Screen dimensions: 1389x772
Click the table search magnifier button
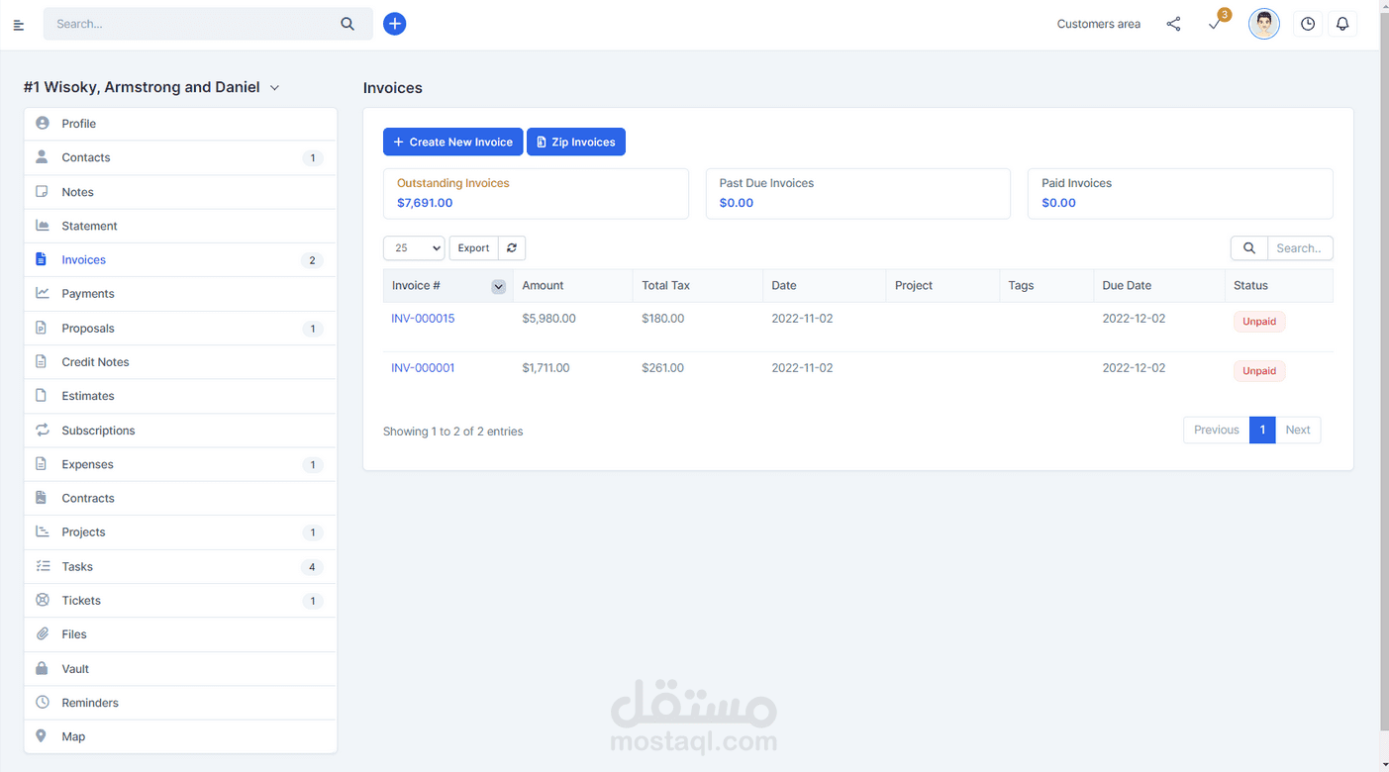[1249, 247]
